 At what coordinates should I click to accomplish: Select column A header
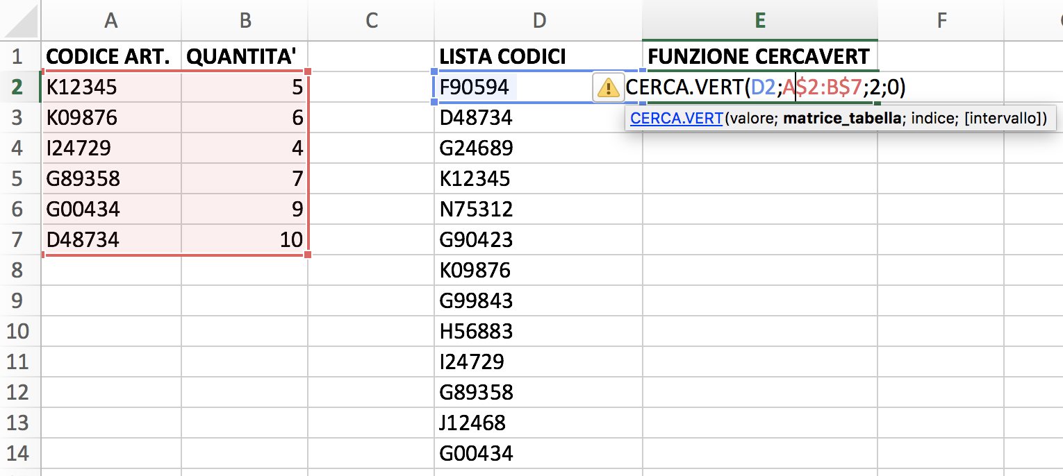pos(111,21)
